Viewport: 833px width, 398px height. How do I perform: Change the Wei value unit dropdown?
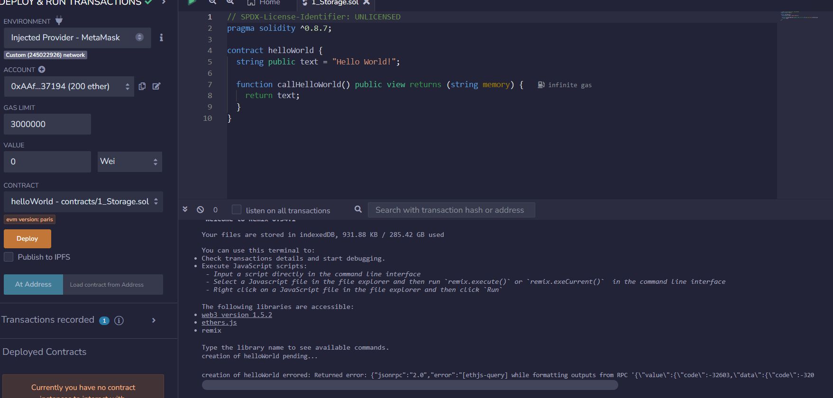(129, 162)
